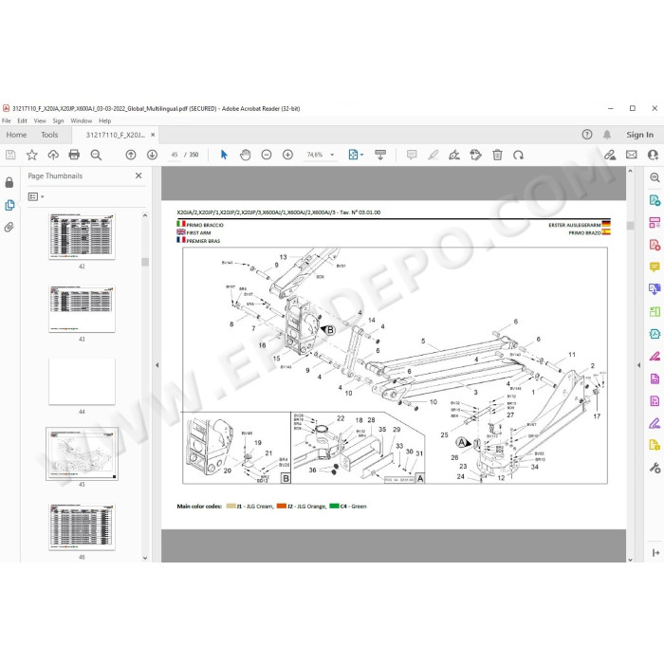Viewport: 664px width, 664px height.
Task: Open the sign document pen tool
Action: coord(454,155)
